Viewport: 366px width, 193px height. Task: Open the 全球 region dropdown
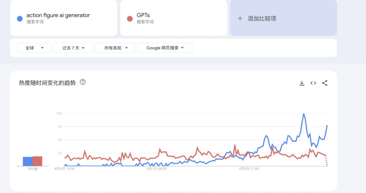pyautogui.click(x=34, y=48)
